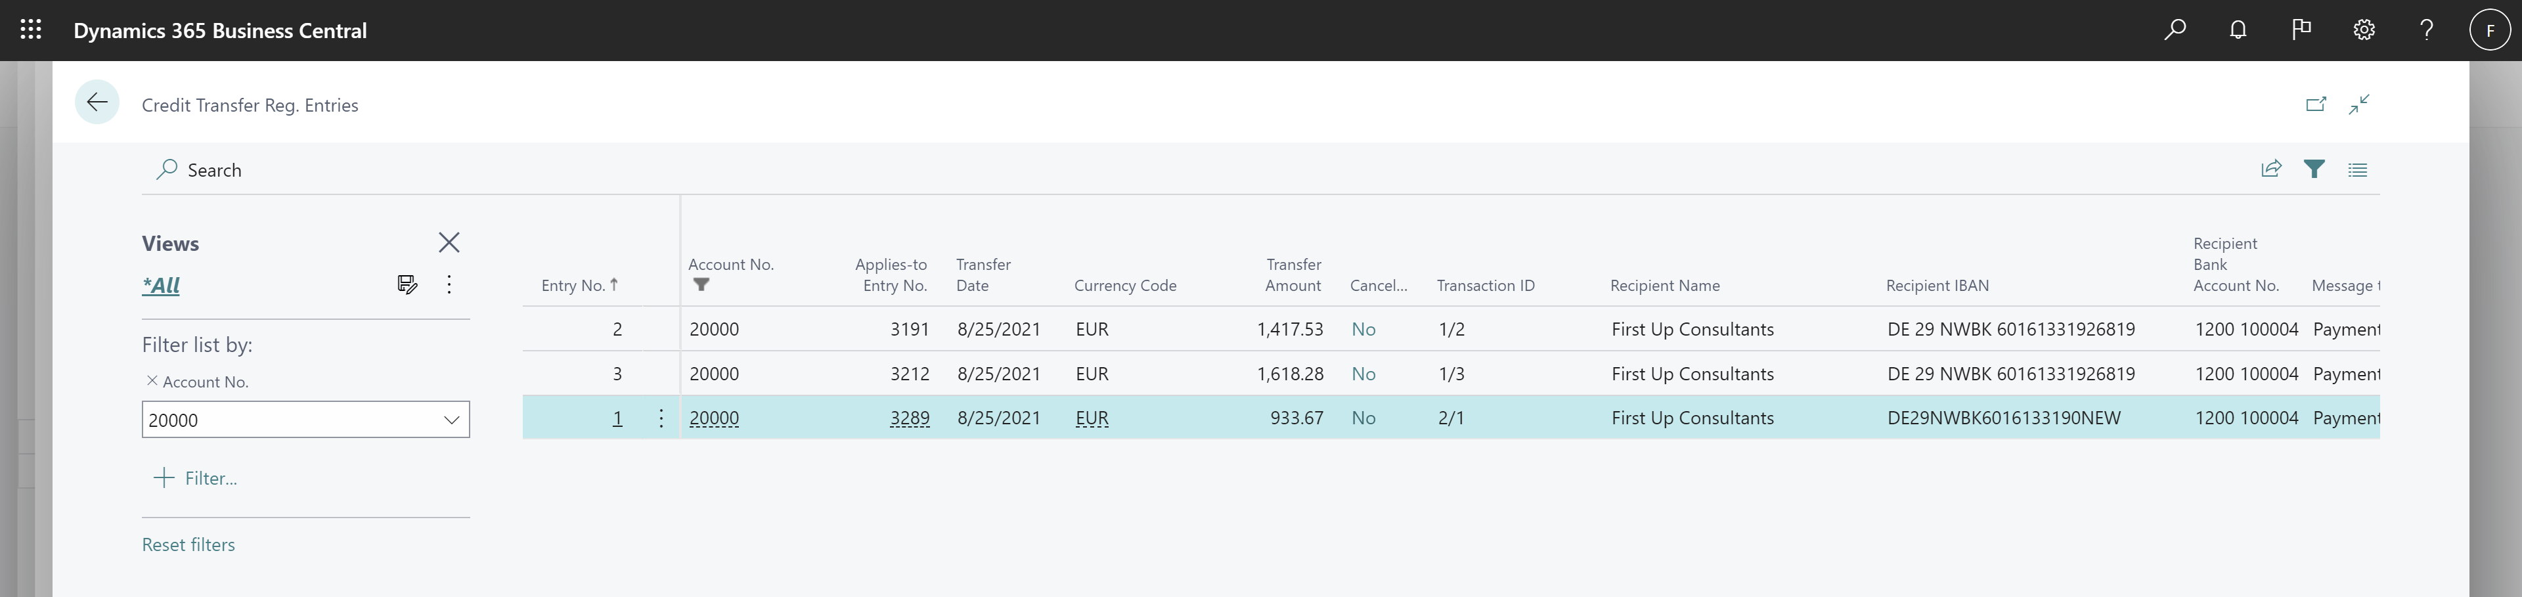2522x597 pixels.
Task: Click the Transfer Amount column header
Action: pos(1293,275)
